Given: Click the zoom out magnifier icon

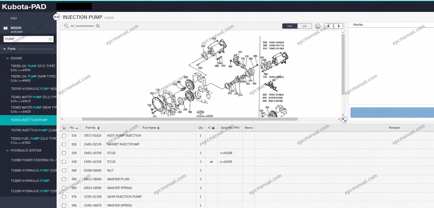Looking at the screenshot, I should click(x=66, y=26).
